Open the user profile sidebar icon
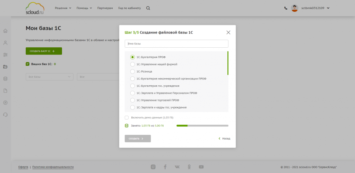This screenshot has height=173, width=355. [x=6, y=43]
